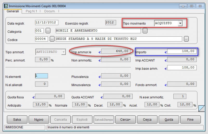The height and width of the screenshot is (134, 208).
Task: Click the euro symbol beside Importo
Action: click(166, 52)
